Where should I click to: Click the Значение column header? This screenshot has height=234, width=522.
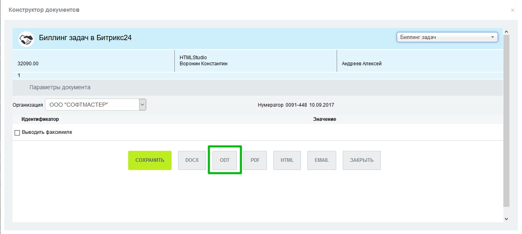coord(324,119)
